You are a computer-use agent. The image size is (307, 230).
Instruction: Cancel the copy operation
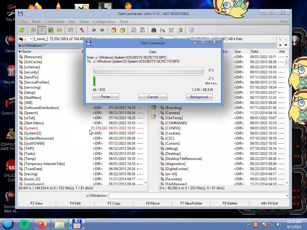(x=153, y=97)
